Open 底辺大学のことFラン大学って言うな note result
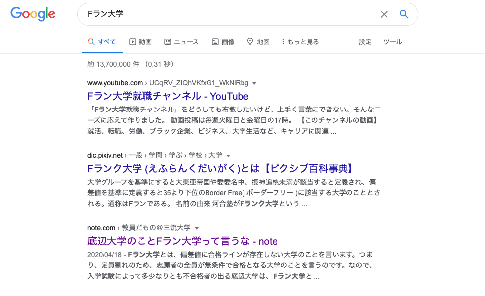Image resolution: width=485 pixels, height=296 pixels. coord(182,241)
